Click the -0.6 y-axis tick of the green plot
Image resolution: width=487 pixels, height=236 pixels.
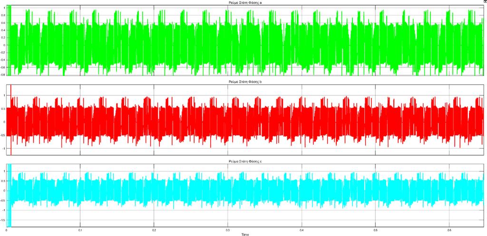point(3,67)
